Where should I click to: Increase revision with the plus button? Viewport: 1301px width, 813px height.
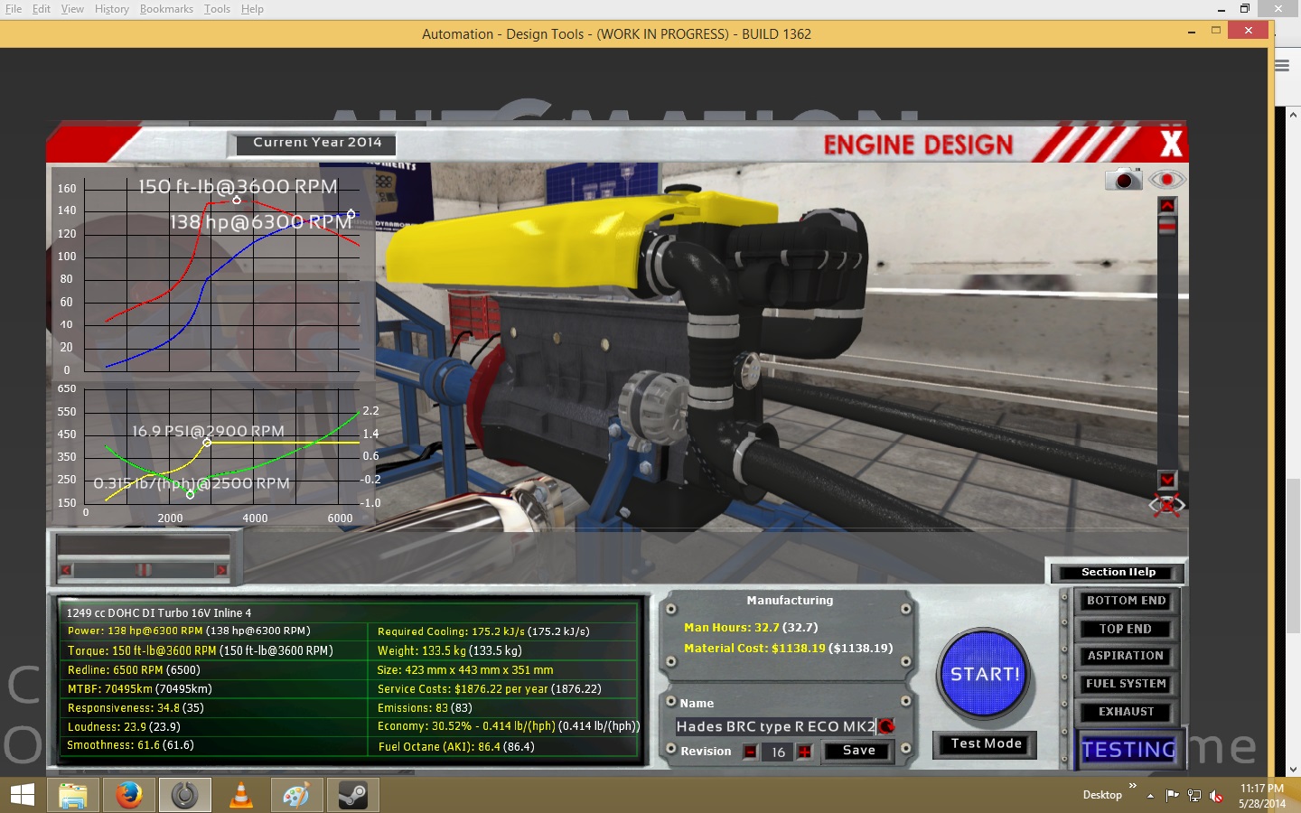805,752
